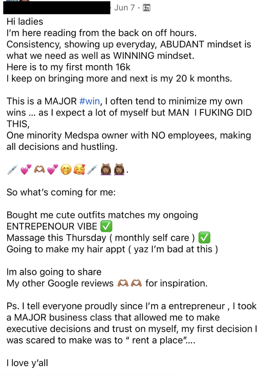Screen dimensions: 269x375
Task: Click the redacted author name bar
Action: point(57,8)
